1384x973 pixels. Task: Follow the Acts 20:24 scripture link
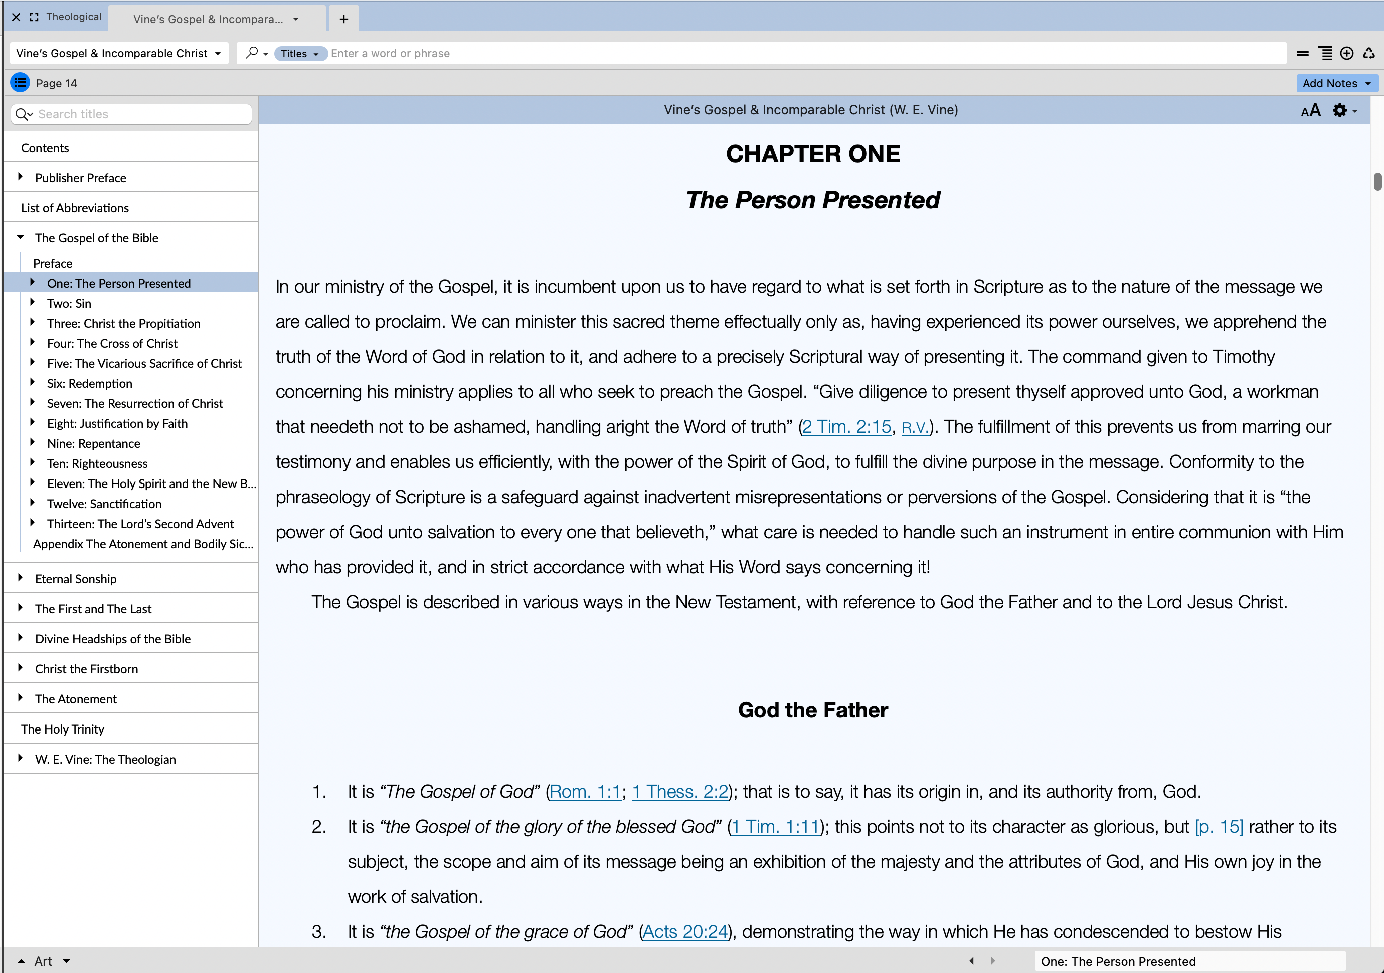pyautogui.click(x=685, y=931)
